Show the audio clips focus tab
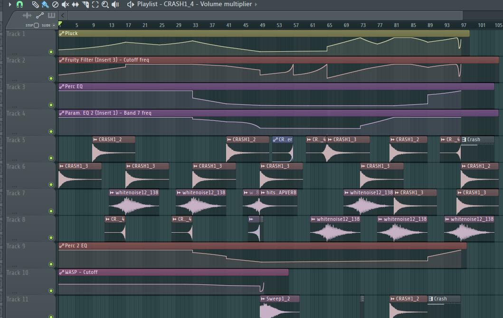This screenshot has height=318, width=503. coord(27,16)
